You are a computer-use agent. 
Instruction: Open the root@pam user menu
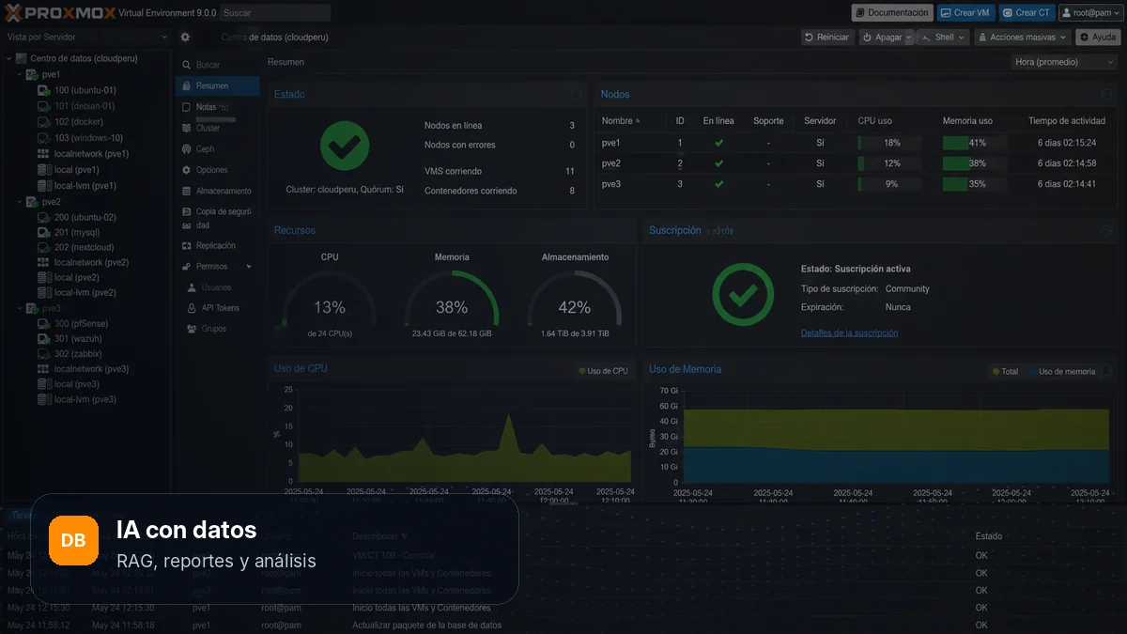(x=1089, y=12)
